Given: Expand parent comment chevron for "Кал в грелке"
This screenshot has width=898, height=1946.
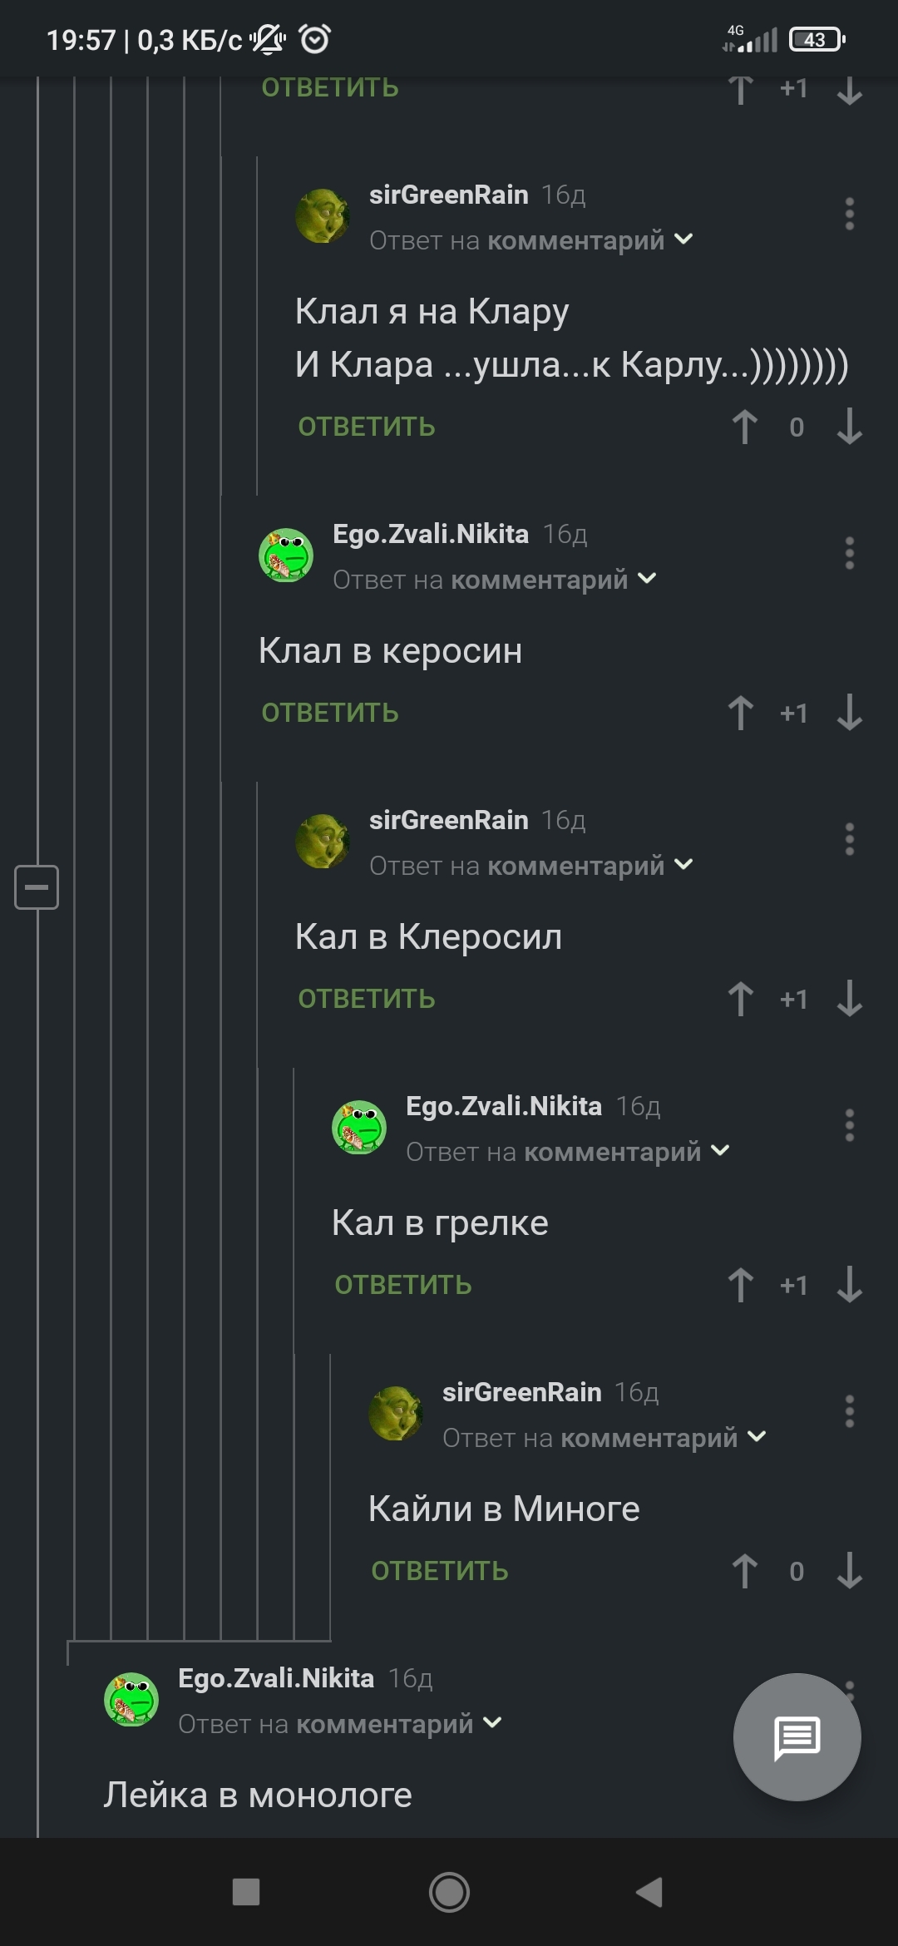Looking at the screenshot, I should click(x=720, y=1151).
